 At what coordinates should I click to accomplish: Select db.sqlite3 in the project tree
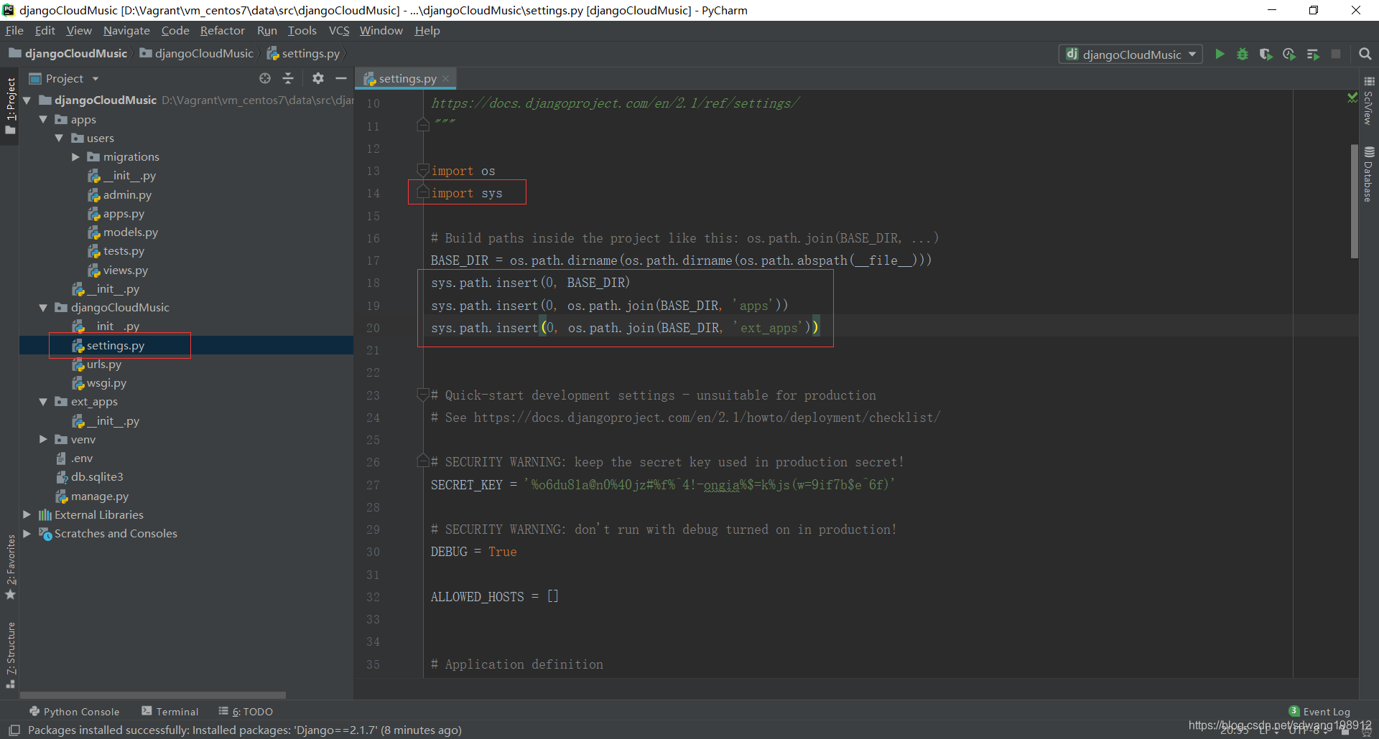97,476
